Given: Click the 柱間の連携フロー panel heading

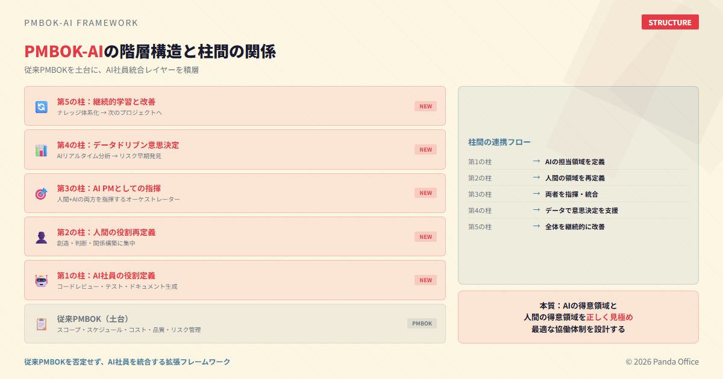Looking at the screenshot, I should tap(499, 142).
